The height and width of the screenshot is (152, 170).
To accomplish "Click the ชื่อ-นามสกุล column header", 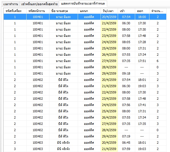I will 63,11.
